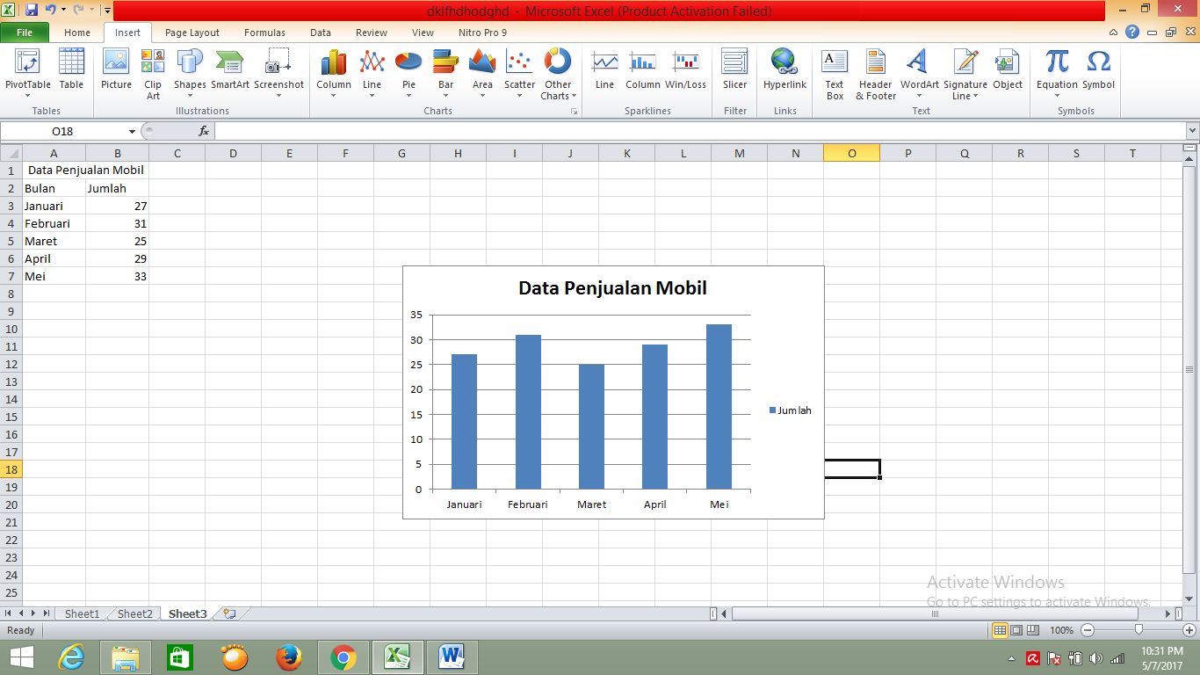Minimize the ribbon
Screen dimensions: 1200x675
click(x=1114, y=33)
